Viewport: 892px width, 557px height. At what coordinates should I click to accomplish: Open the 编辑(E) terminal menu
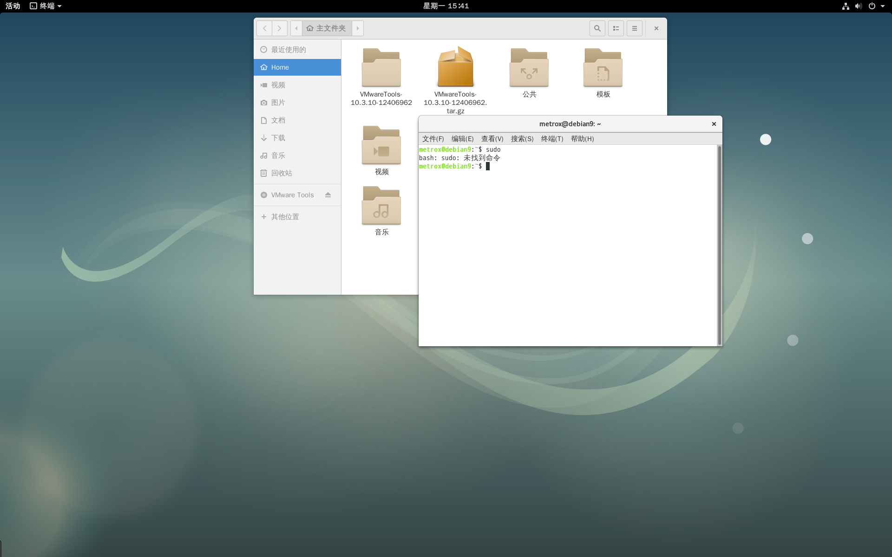pos(462,139)
